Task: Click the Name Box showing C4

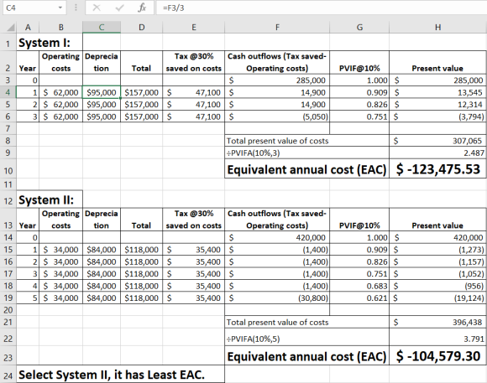Action: [34, 8]
